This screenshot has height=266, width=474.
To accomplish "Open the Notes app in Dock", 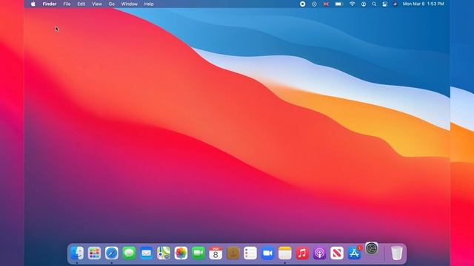I will [284, 253].
